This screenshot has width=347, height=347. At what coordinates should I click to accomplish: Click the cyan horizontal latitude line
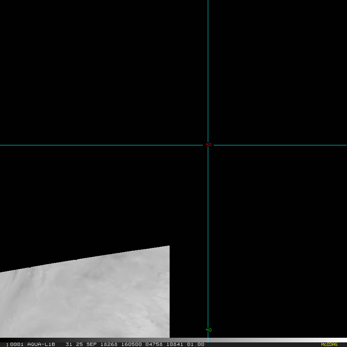click(x=96, y=145)
